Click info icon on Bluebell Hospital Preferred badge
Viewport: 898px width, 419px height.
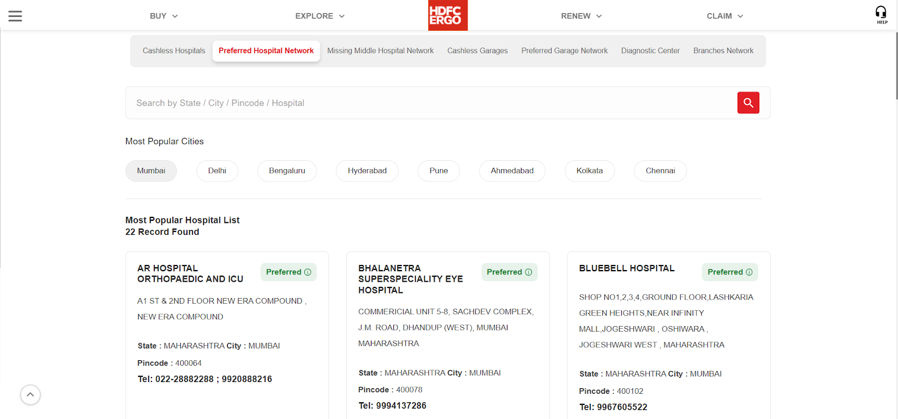pos(749,272)
